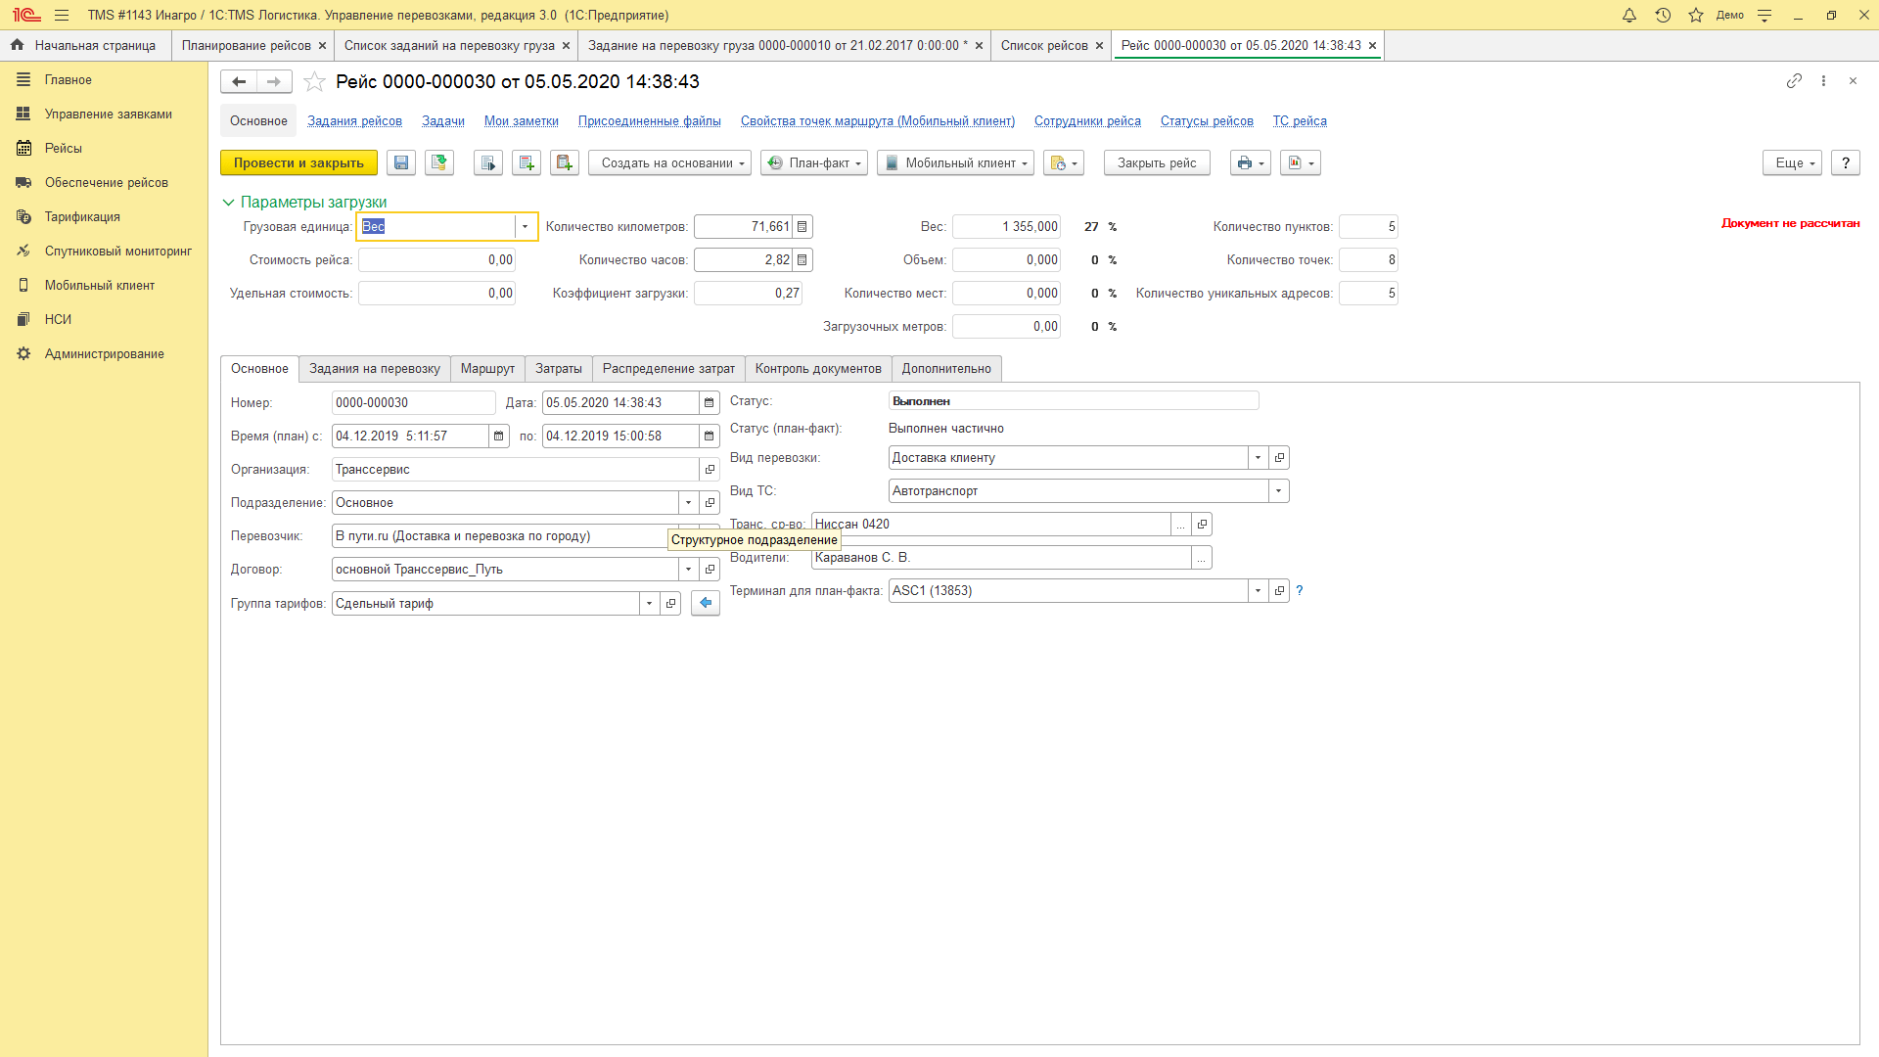1879x1057 pixels.
Task: Open the calendar for the 'по' date field
Action: (x=710, y=437)
